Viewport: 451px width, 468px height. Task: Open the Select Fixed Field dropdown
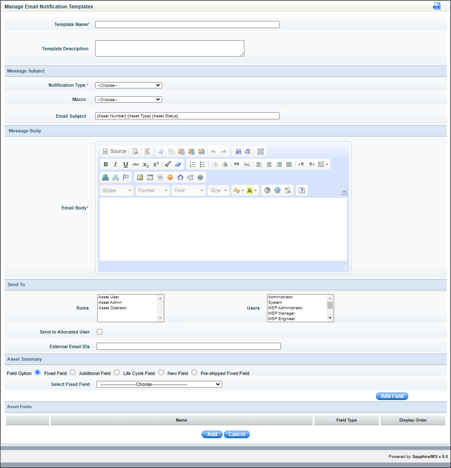click(159, 384)
